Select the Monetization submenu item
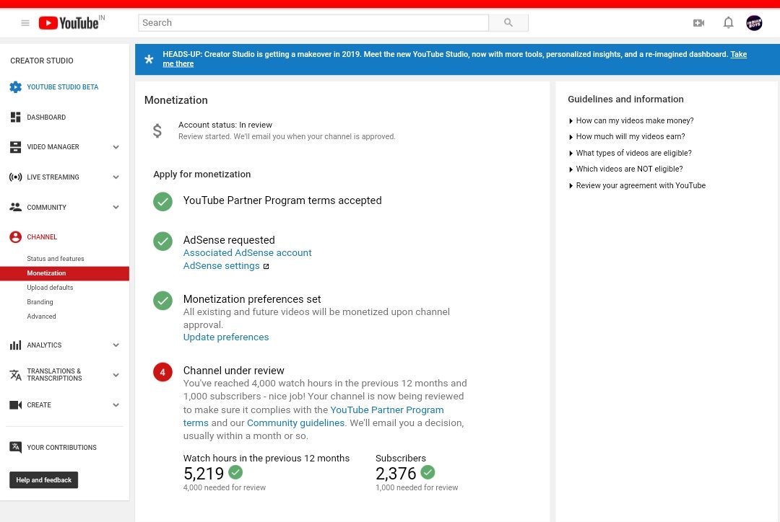This screenshot has width=780, height=522. click(64, 273)
